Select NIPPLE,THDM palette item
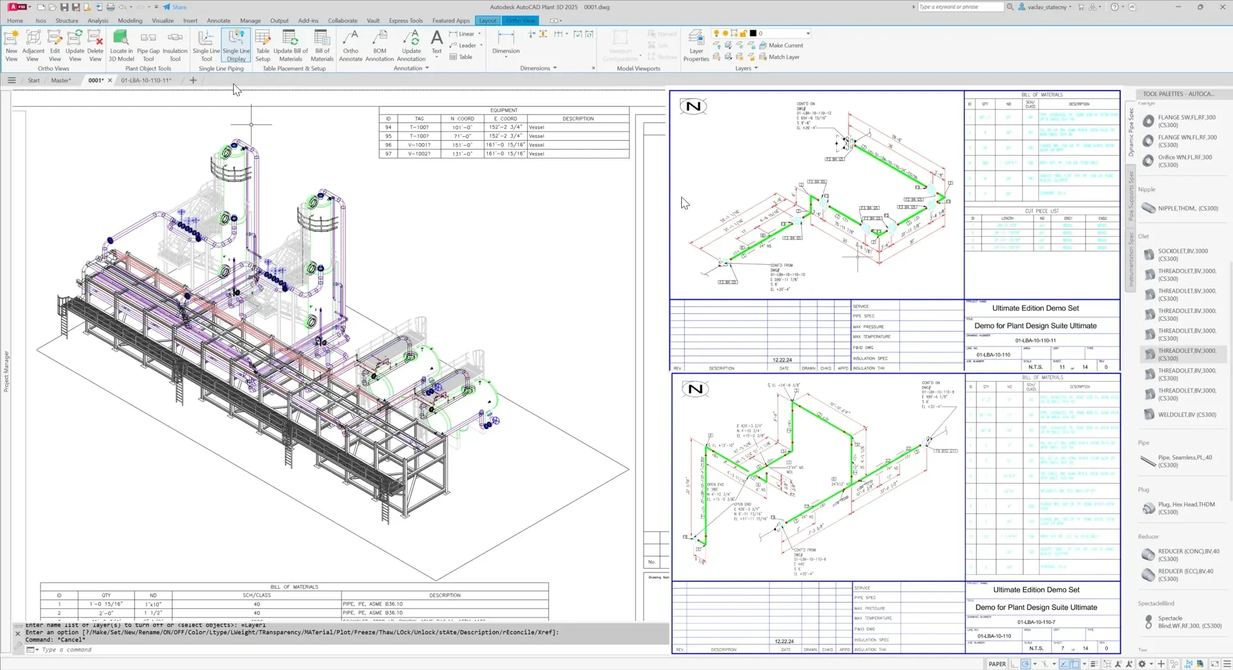The height and width of the screenshot is (670, 1233). pos(1180,209)
